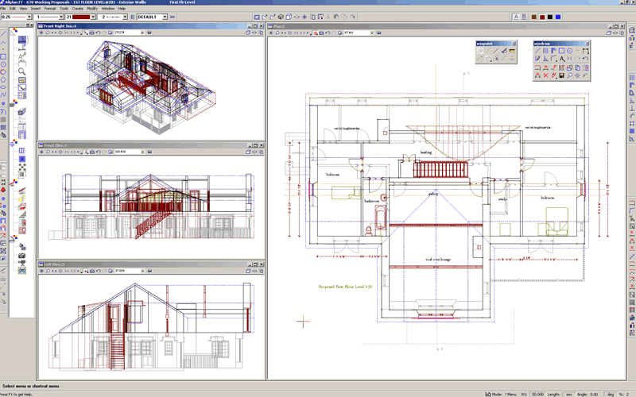The width and height of the screenshot is (636, 397).
Task: Click the floppy disk save icon in wjsdraw
Action: click(x=561, y=75)
